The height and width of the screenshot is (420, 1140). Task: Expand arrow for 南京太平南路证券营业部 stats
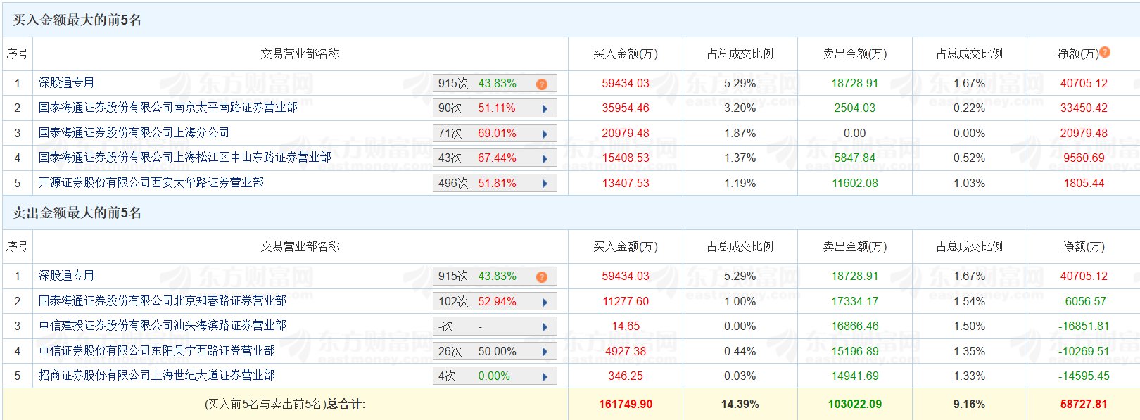pos(545,109)
